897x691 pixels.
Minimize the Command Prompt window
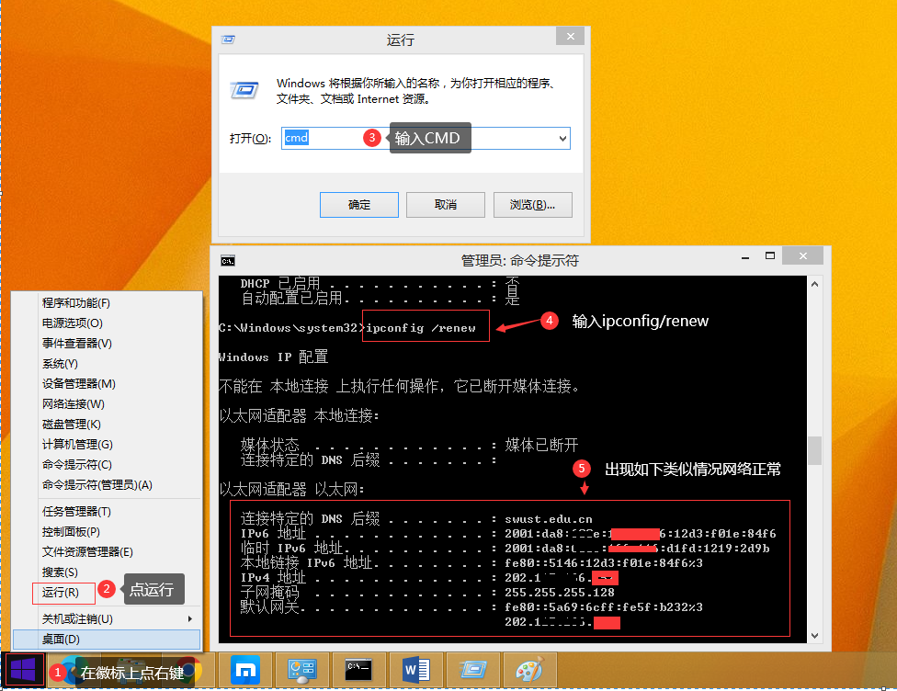pos(744,257)
